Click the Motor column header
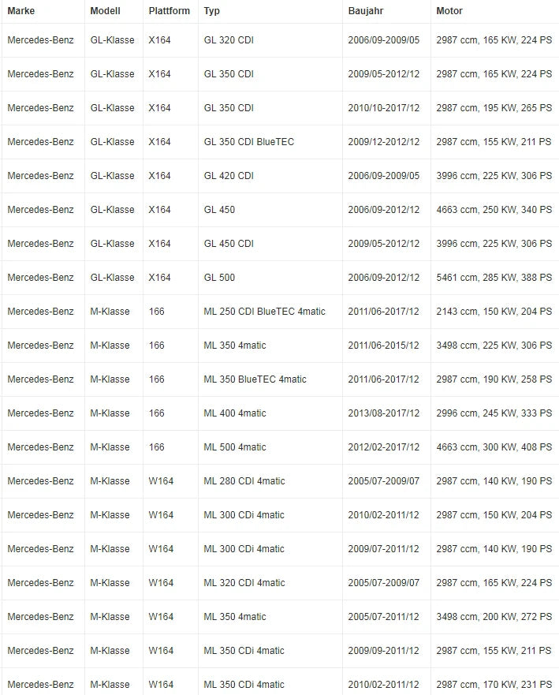This screenshot has height=695, width=559. (449, 11)
